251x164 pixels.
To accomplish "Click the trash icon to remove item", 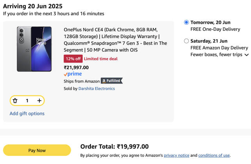I will tap(15, 101).
